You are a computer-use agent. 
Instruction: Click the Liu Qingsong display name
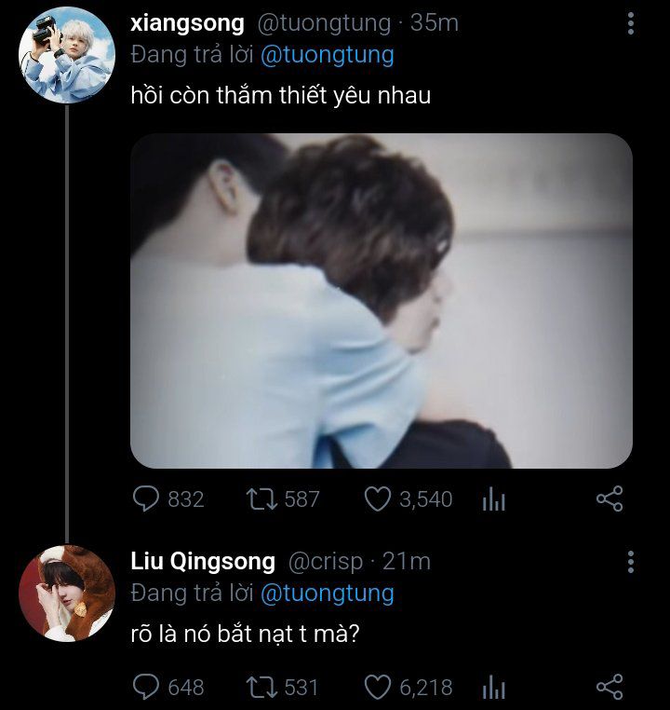[x=203, y=562]
